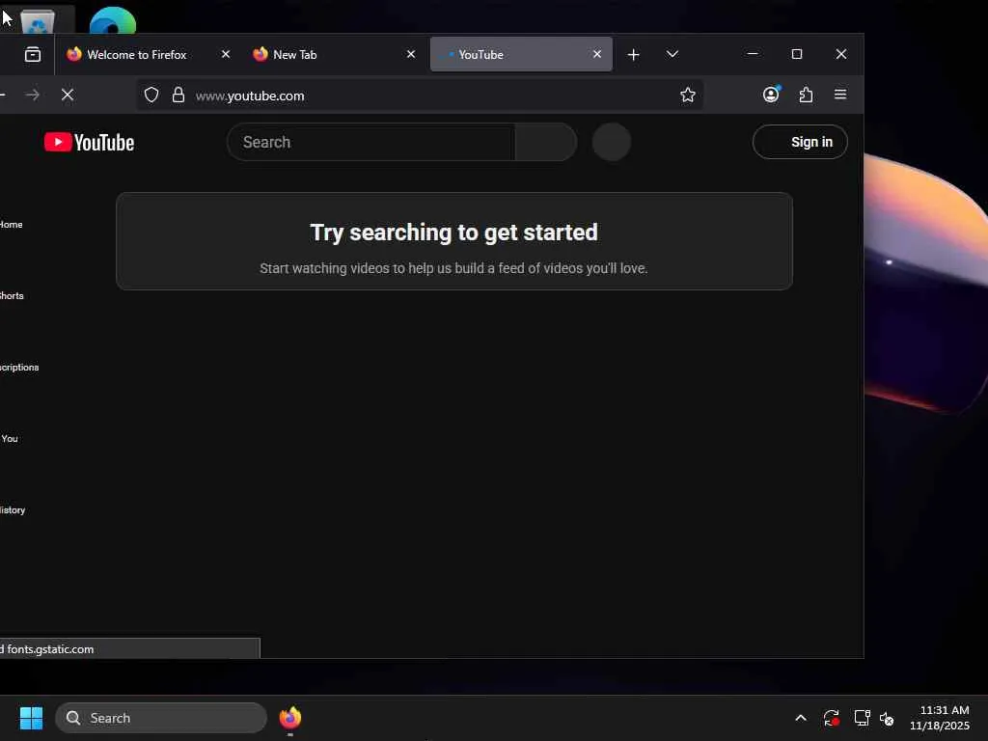
Task: Submit search with YouTube search button
Action: click(x=546, y=143)
